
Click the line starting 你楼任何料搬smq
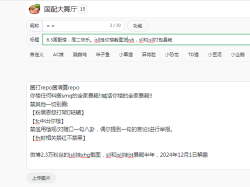click(91, 96)
